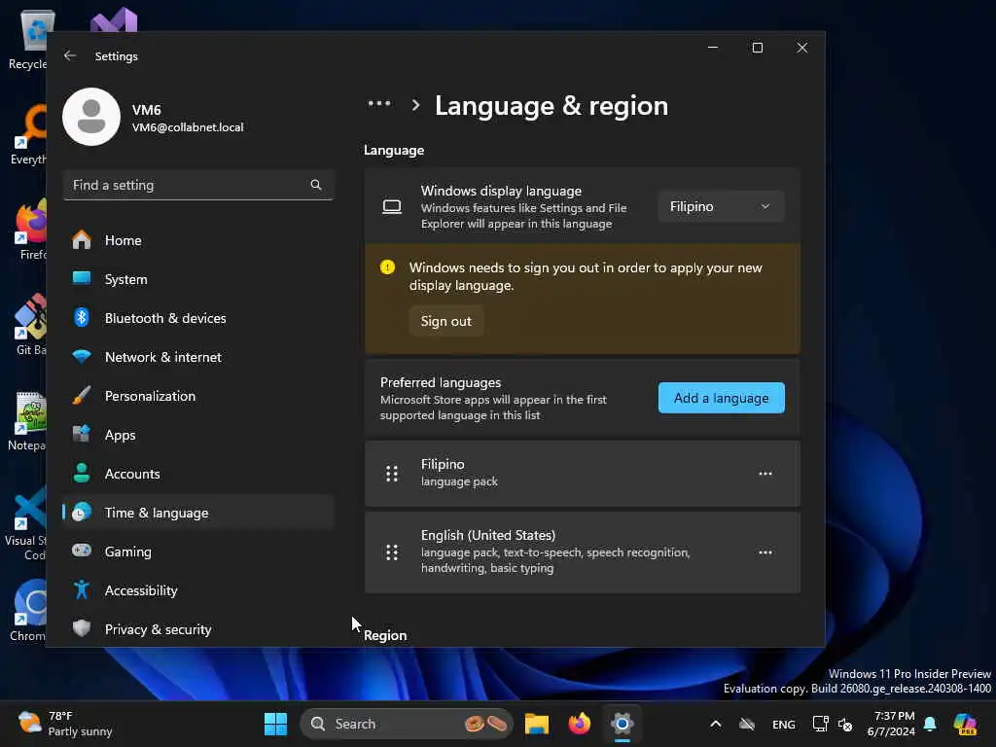
Task: Click the taskbar Search box
Action: point(407,724)
